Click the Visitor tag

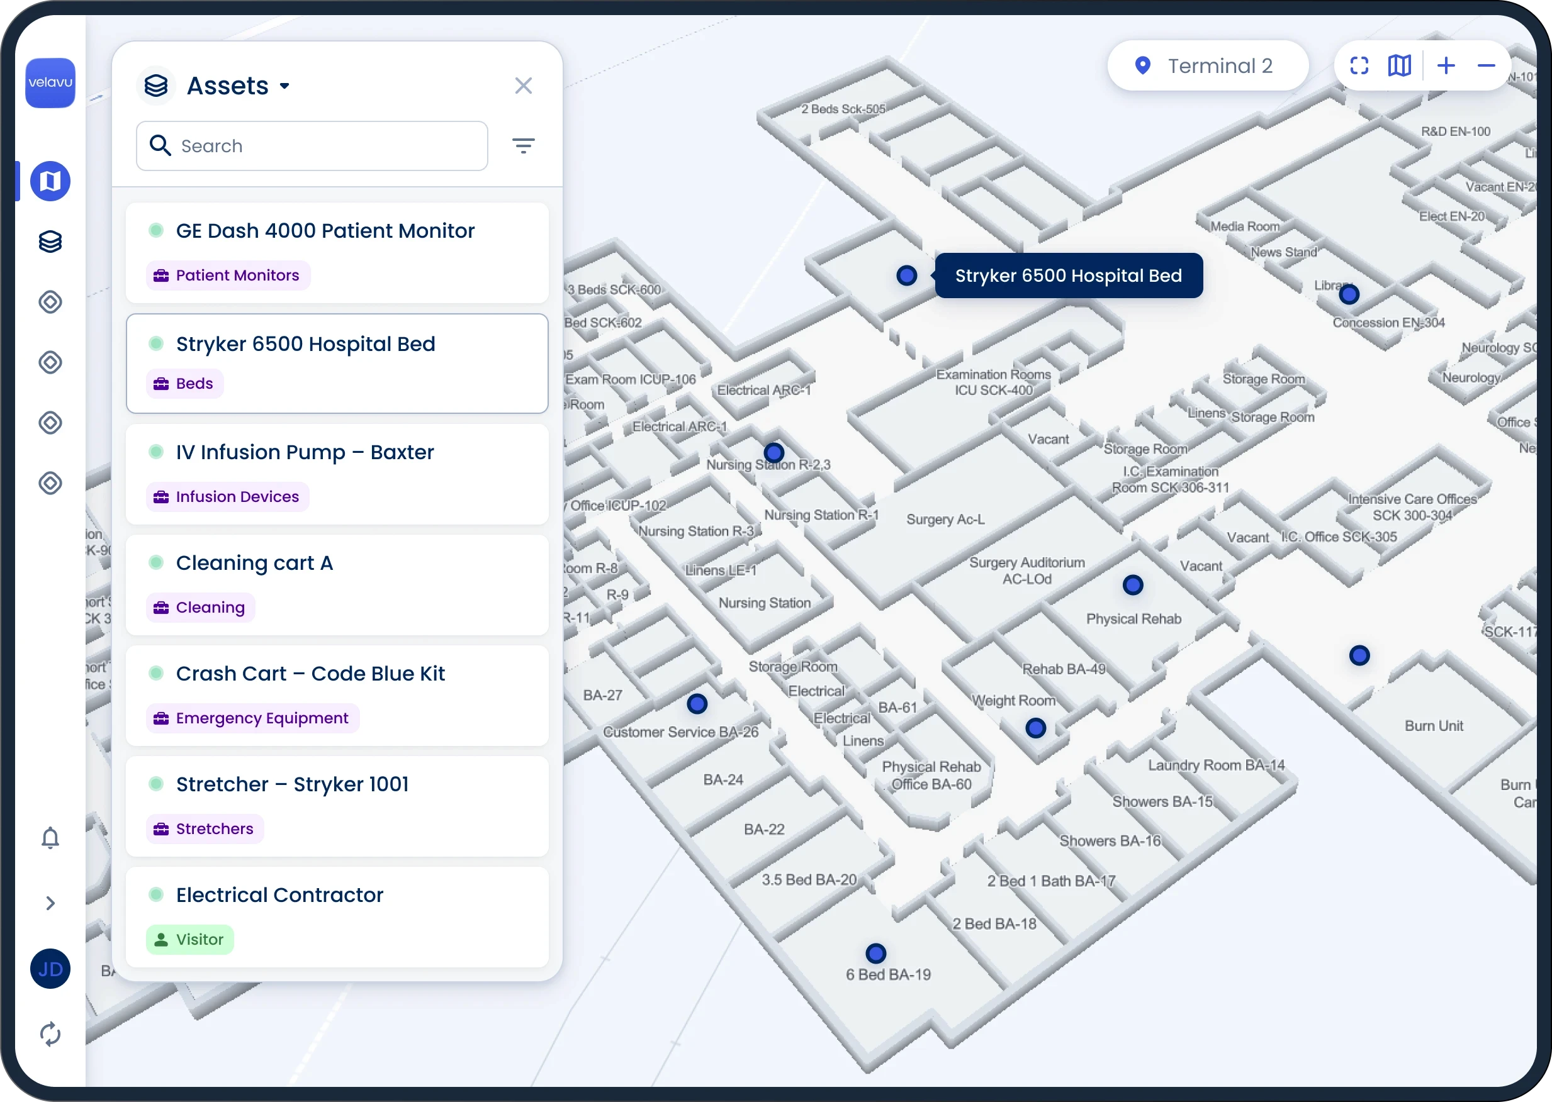(x=190, y=939)
